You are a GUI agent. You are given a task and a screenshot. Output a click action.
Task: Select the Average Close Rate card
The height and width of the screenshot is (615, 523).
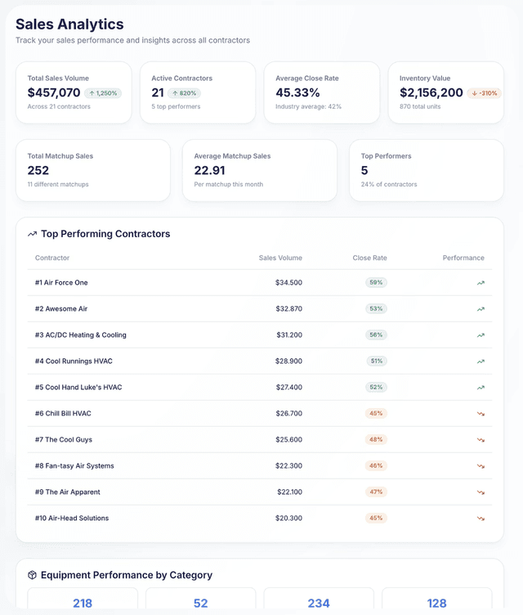click(x=321, y=92)
